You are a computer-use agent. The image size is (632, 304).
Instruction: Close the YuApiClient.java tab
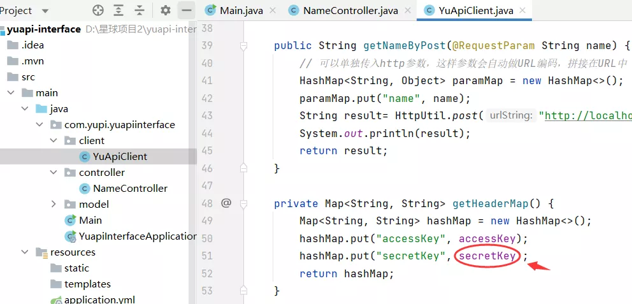pos(523,10)
